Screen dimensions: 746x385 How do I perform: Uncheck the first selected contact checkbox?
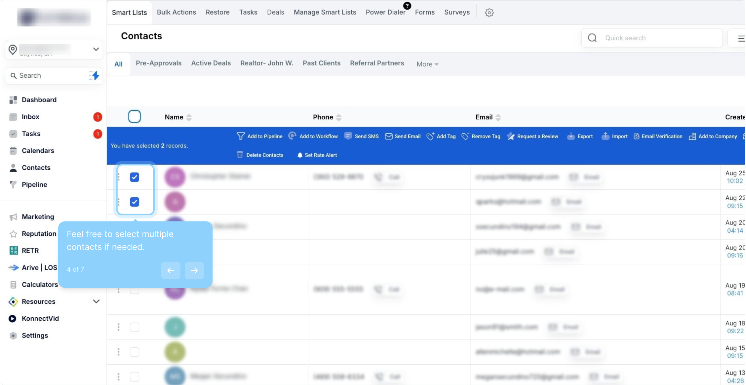point(134,177)
